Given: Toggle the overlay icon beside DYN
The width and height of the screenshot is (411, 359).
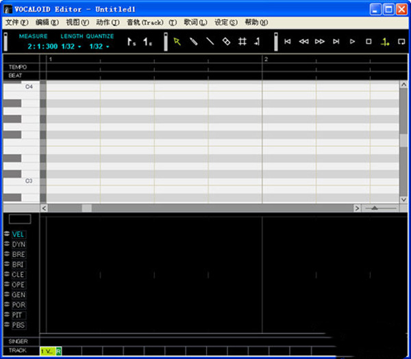Looking at the screenshot, I should pos(7,243).
